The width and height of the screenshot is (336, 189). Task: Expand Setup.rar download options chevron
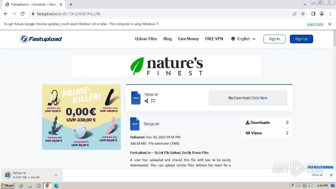pyautogui.click(x=56, y=175)
